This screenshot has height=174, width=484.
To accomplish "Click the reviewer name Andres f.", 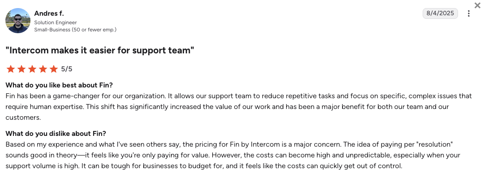I will click(49, 13).
